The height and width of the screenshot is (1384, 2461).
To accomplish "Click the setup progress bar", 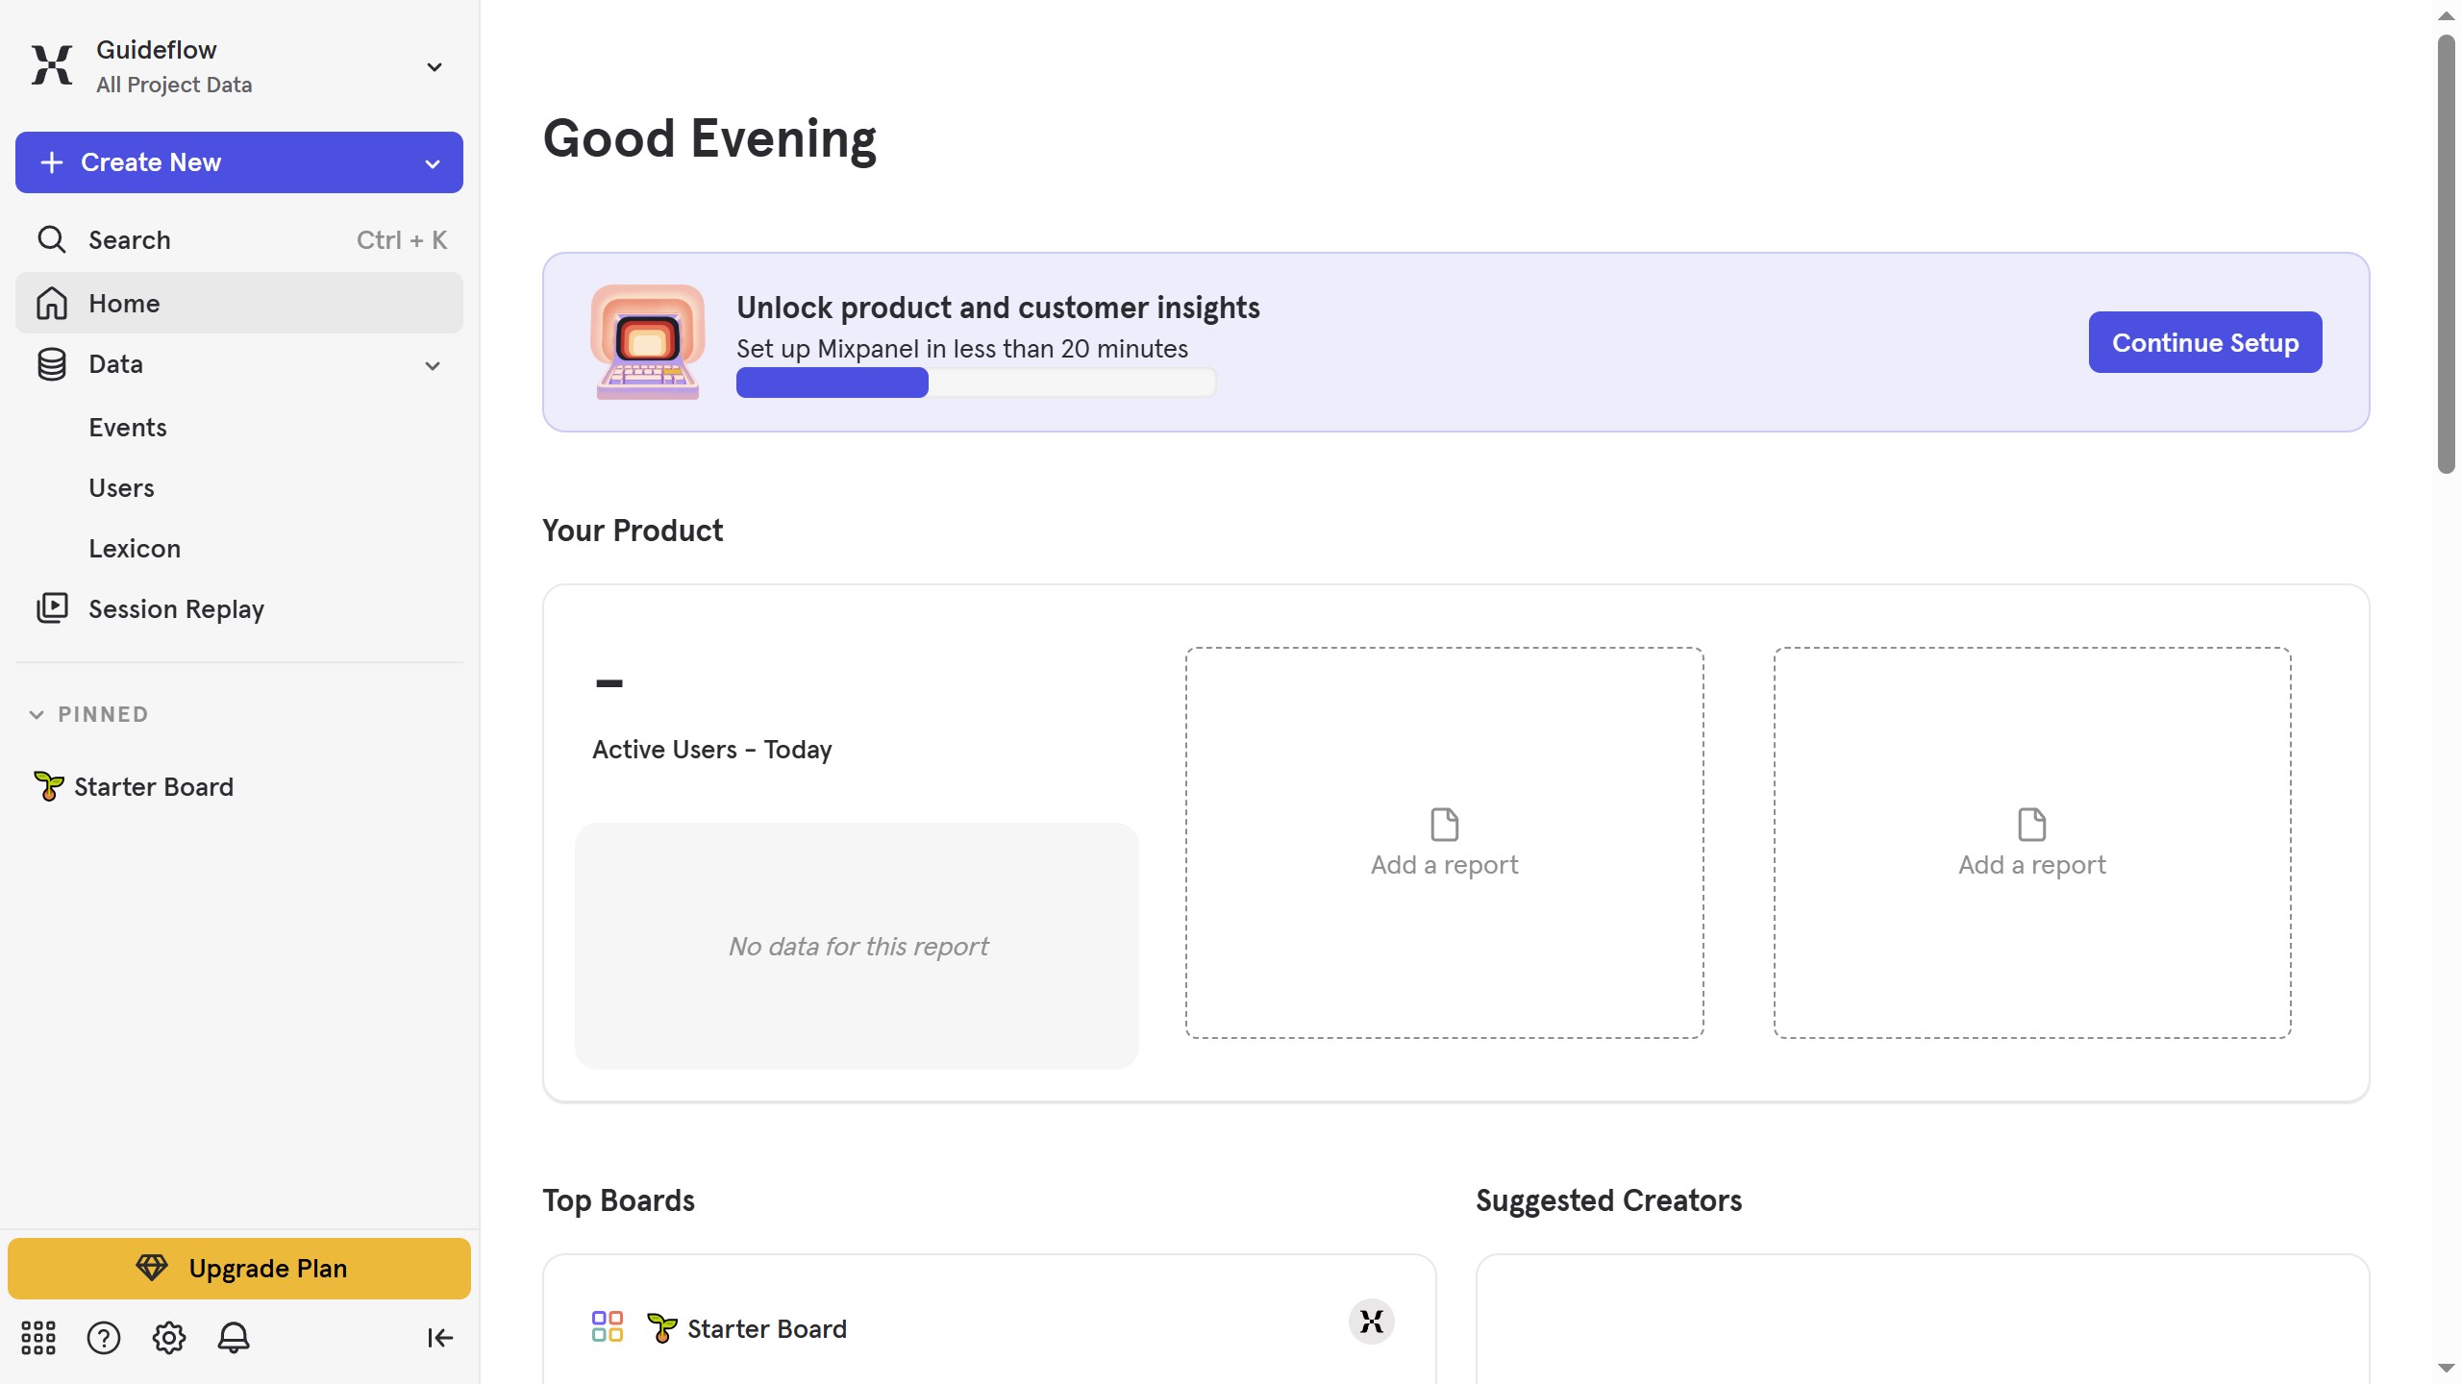I will (x=976, y=383).
